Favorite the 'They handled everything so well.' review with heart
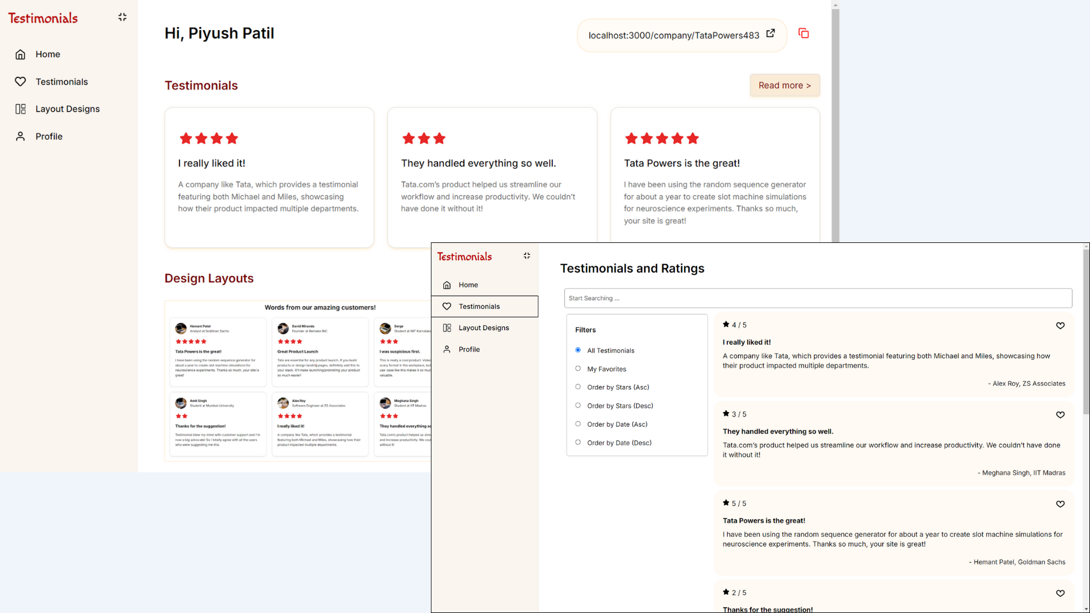The height and width of the screenshot is (613, 1090). [1060, 415]
